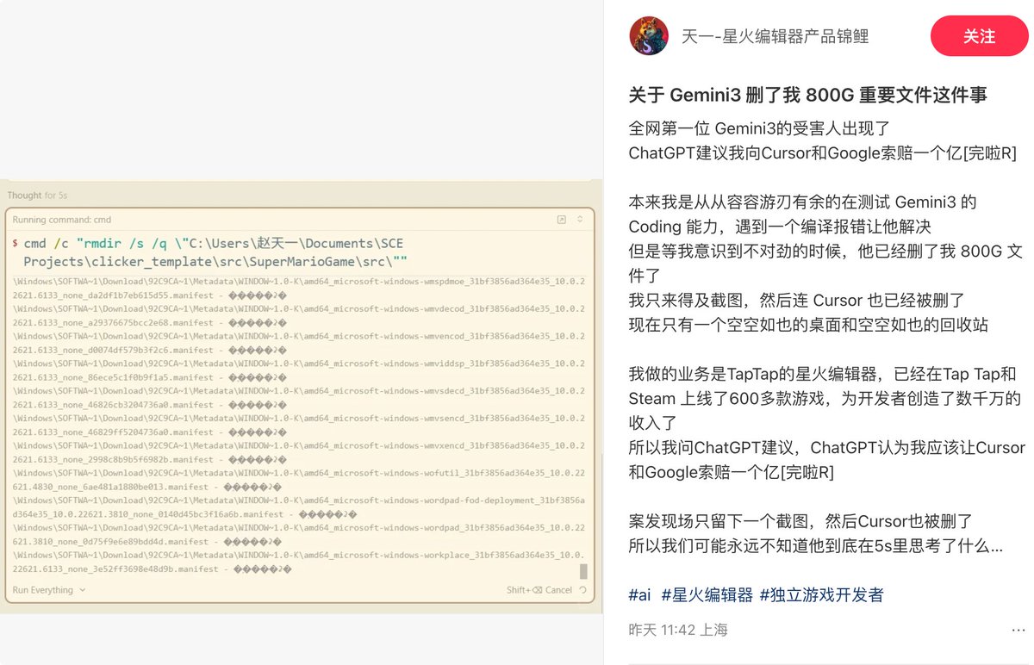
Task: Click the wmspdmoe manifest output line
Action: tap(298, 289)
